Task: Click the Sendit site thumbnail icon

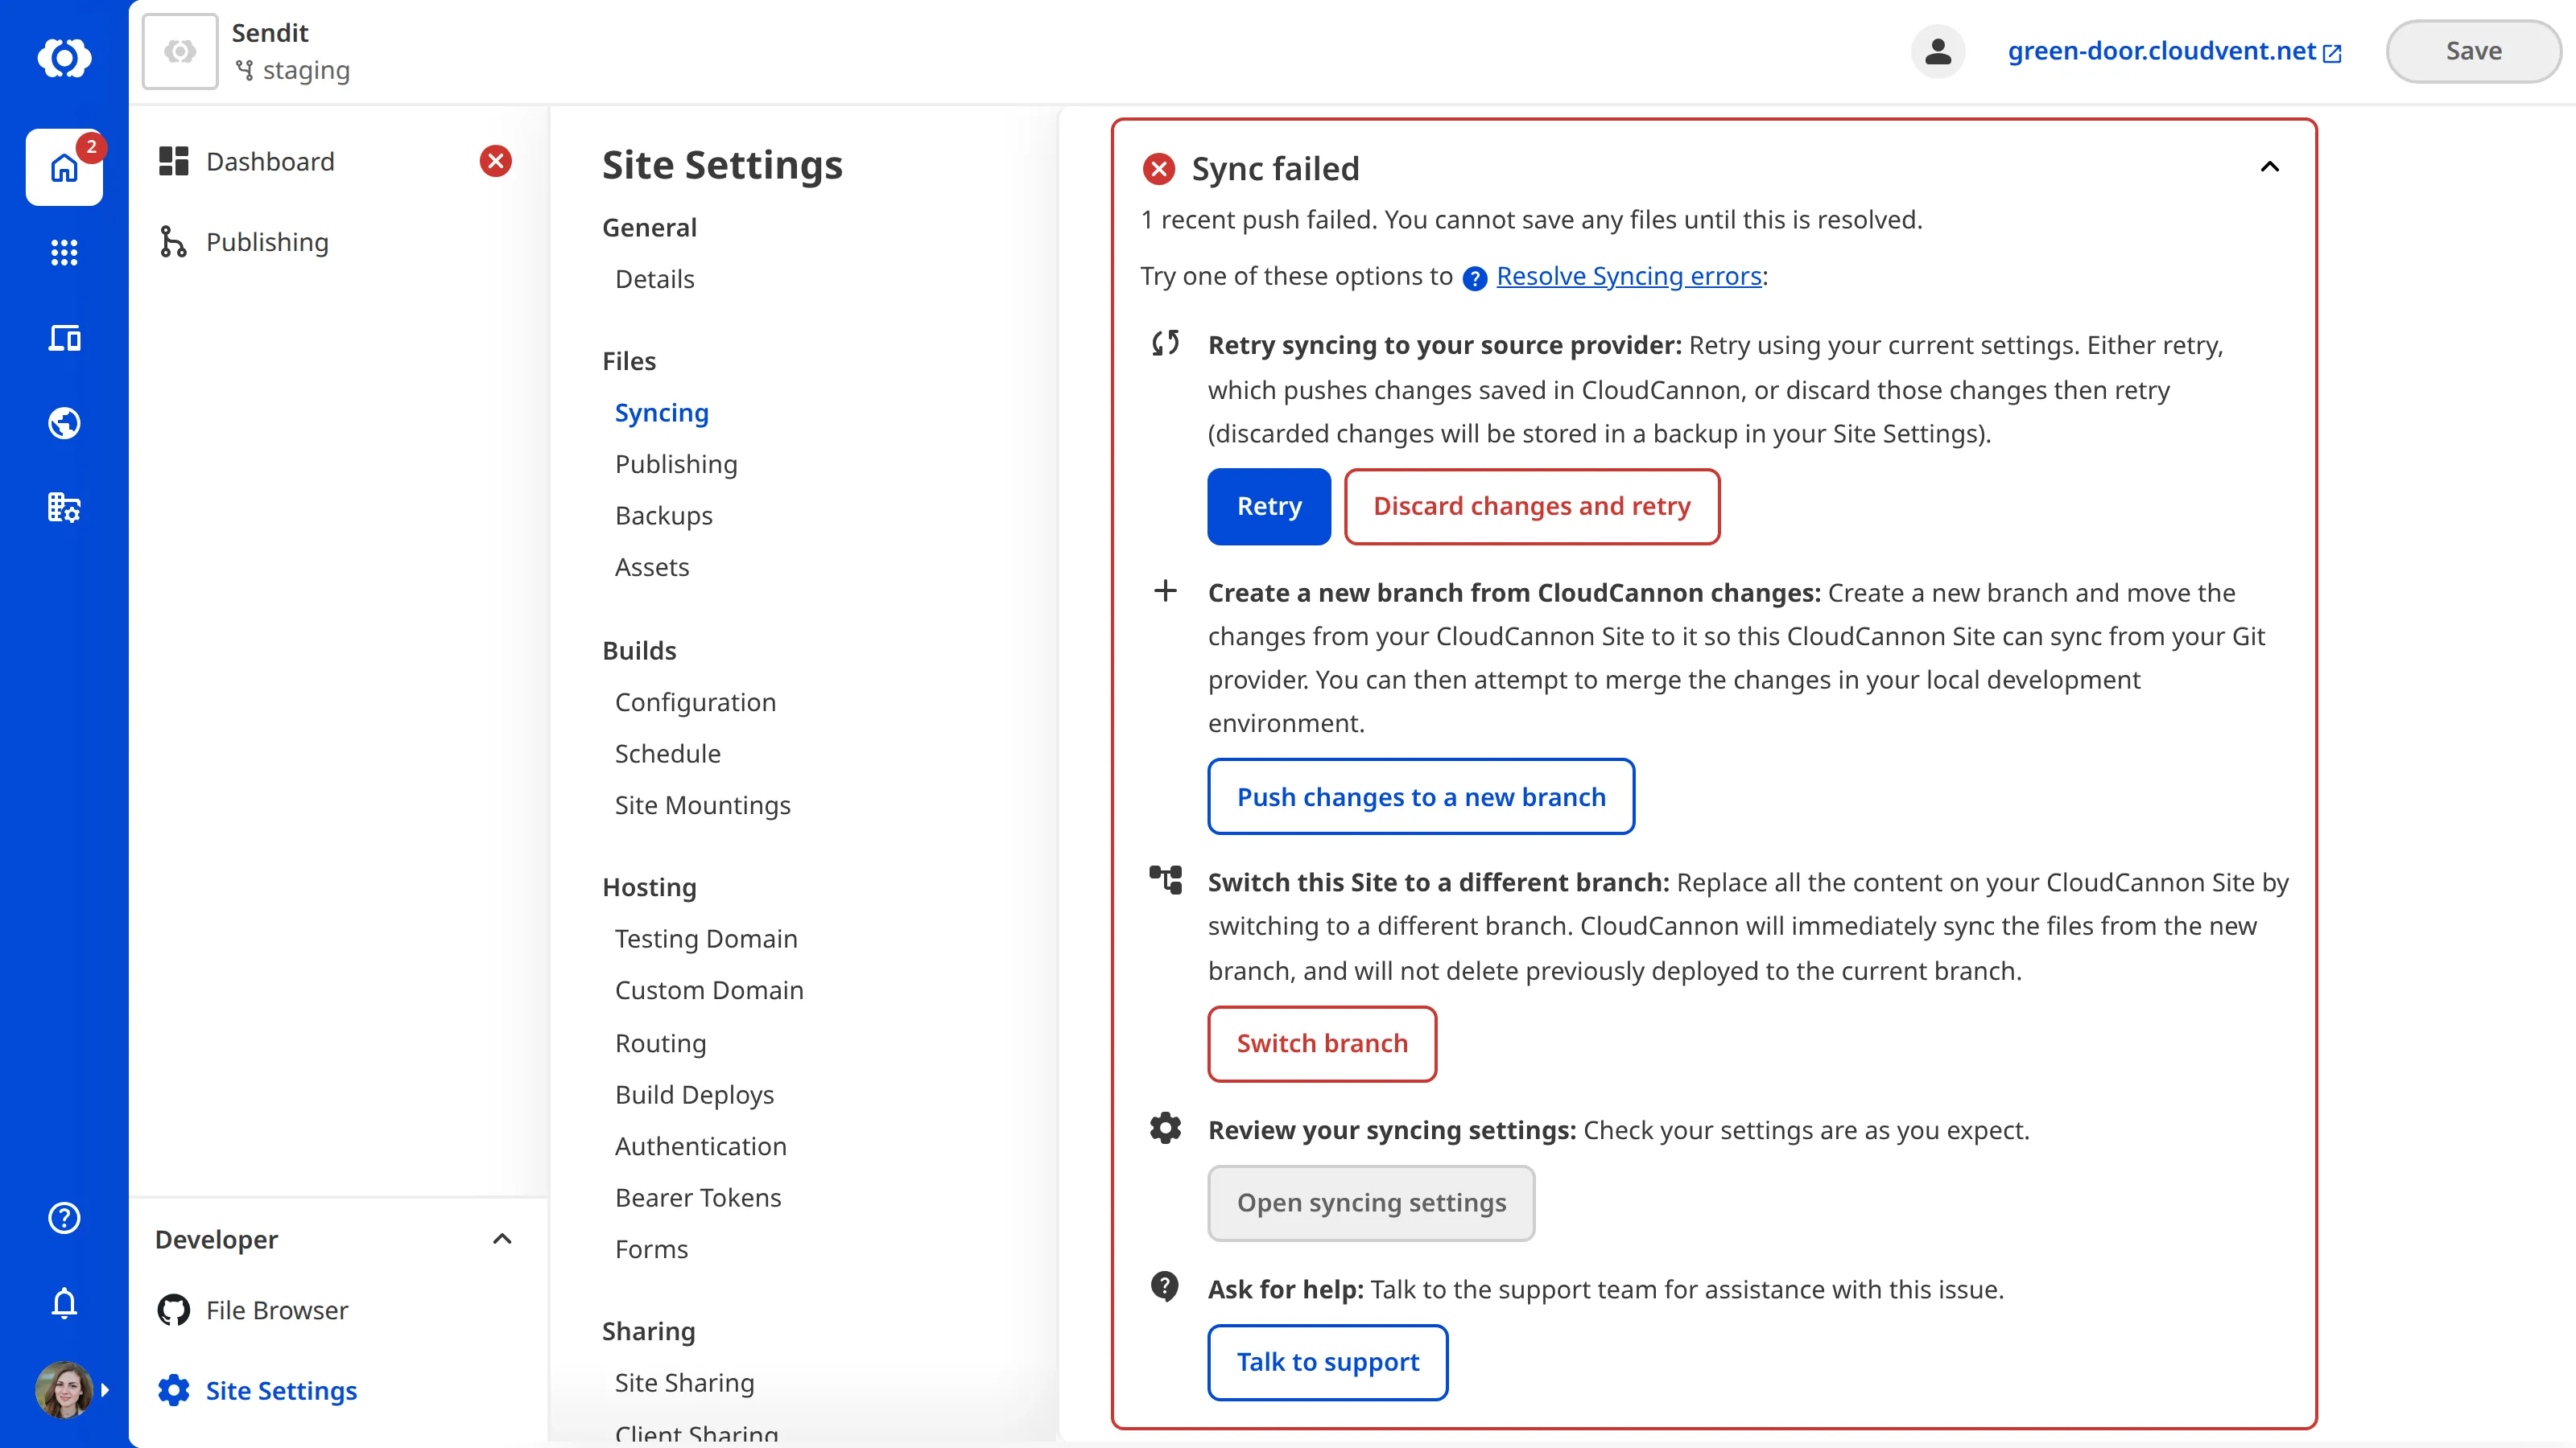Action: click(180, 51)
